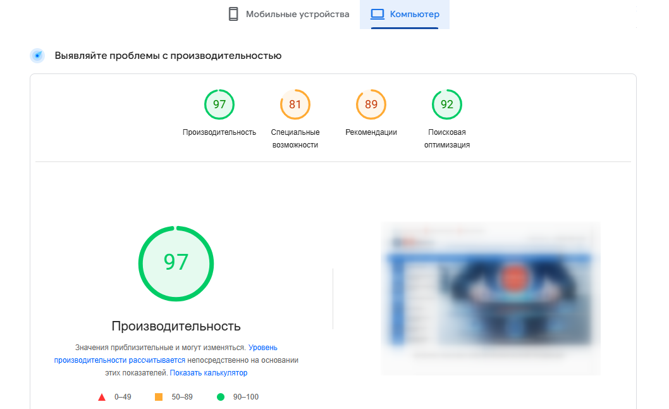Click the large Производительность title below the gauge

(x=176, y=326)
